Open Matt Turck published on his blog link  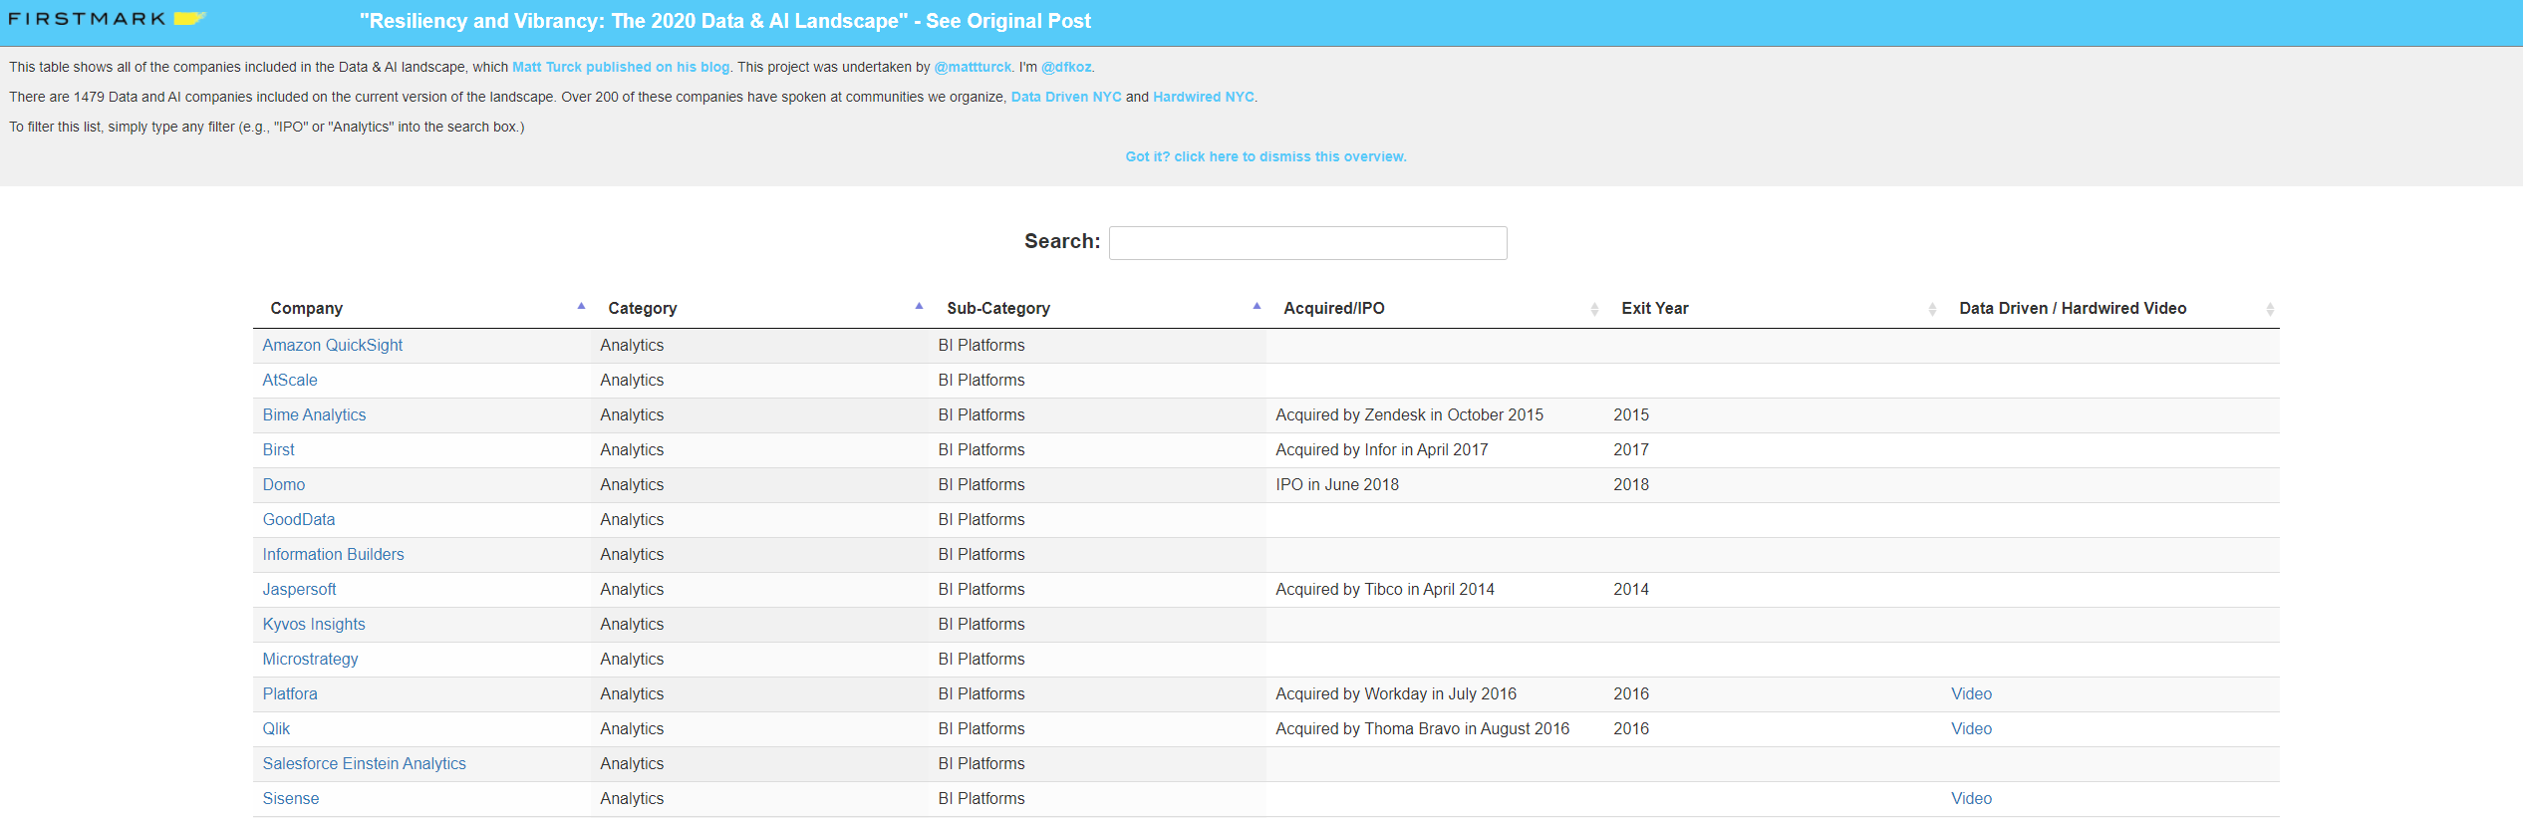point(620,67)
